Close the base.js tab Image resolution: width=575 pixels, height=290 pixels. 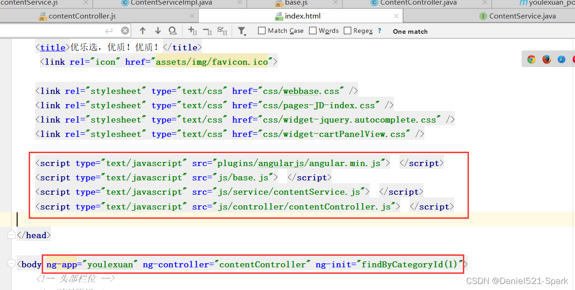tap(335, 3)
